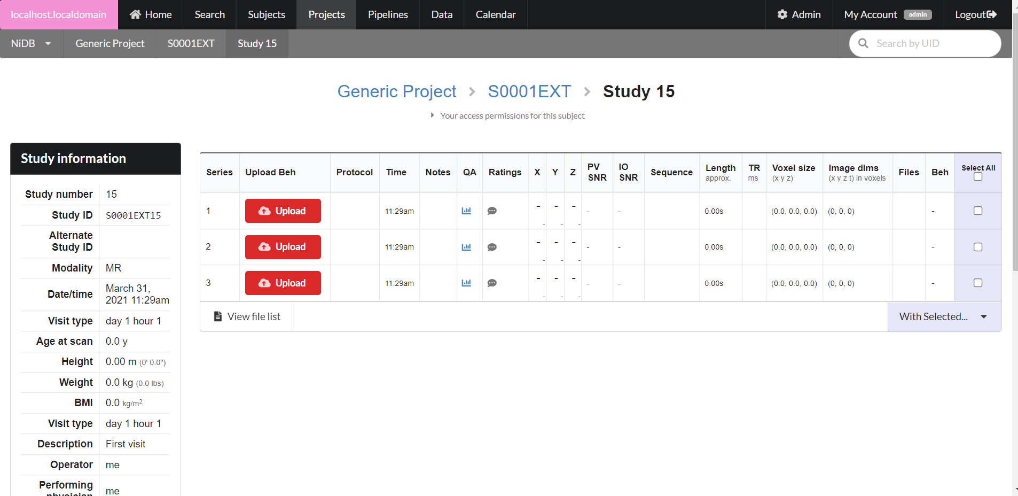Open the With Selected... dropdown
Viewport: 1018px width, 496px height.
click(x=944, y=316)
